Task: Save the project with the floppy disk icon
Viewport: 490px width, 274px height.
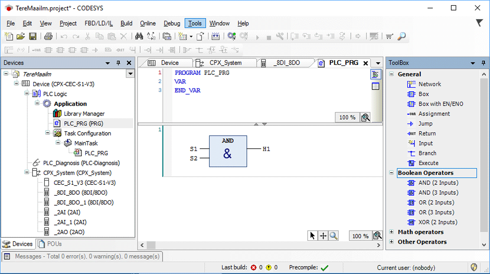Action: (x=33, y=36)
